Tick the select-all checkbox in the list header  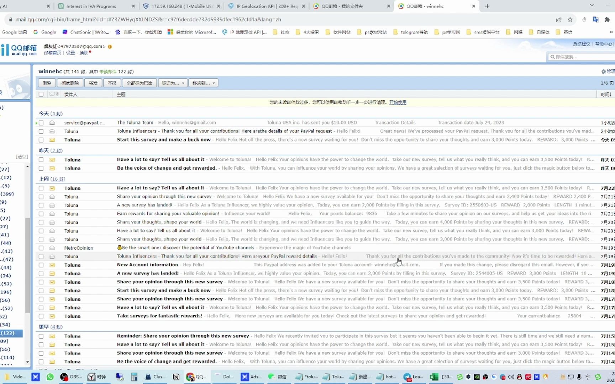(x=41, y=94)
